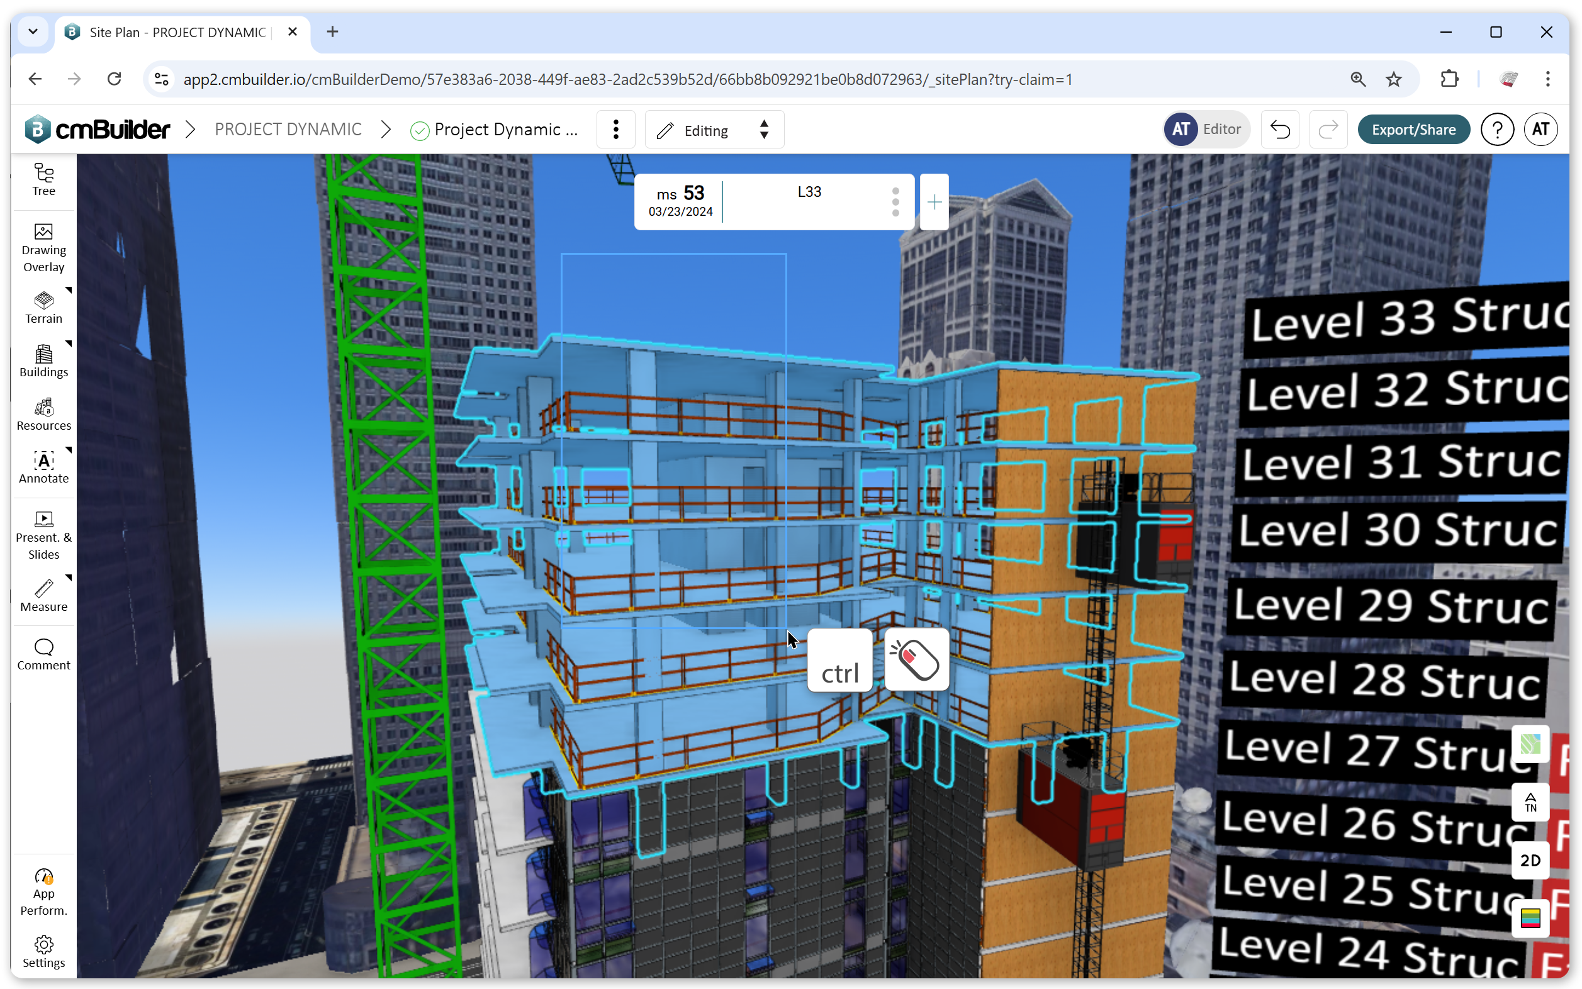Open the Resources library

[43, 415]
